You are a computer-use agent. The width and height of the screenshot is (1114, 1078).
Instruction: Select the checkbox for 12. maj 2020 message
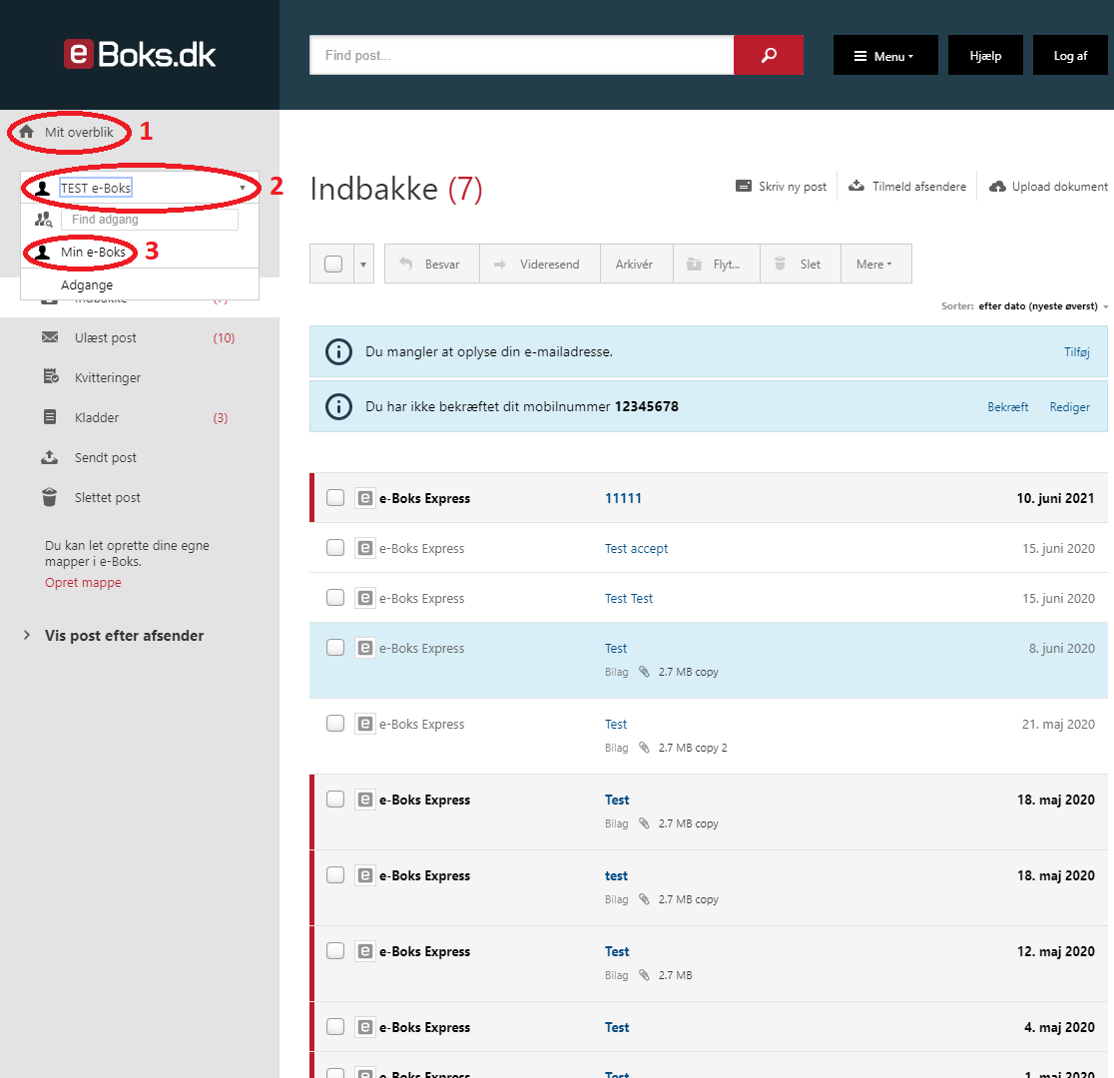click(x=335, y=951)
